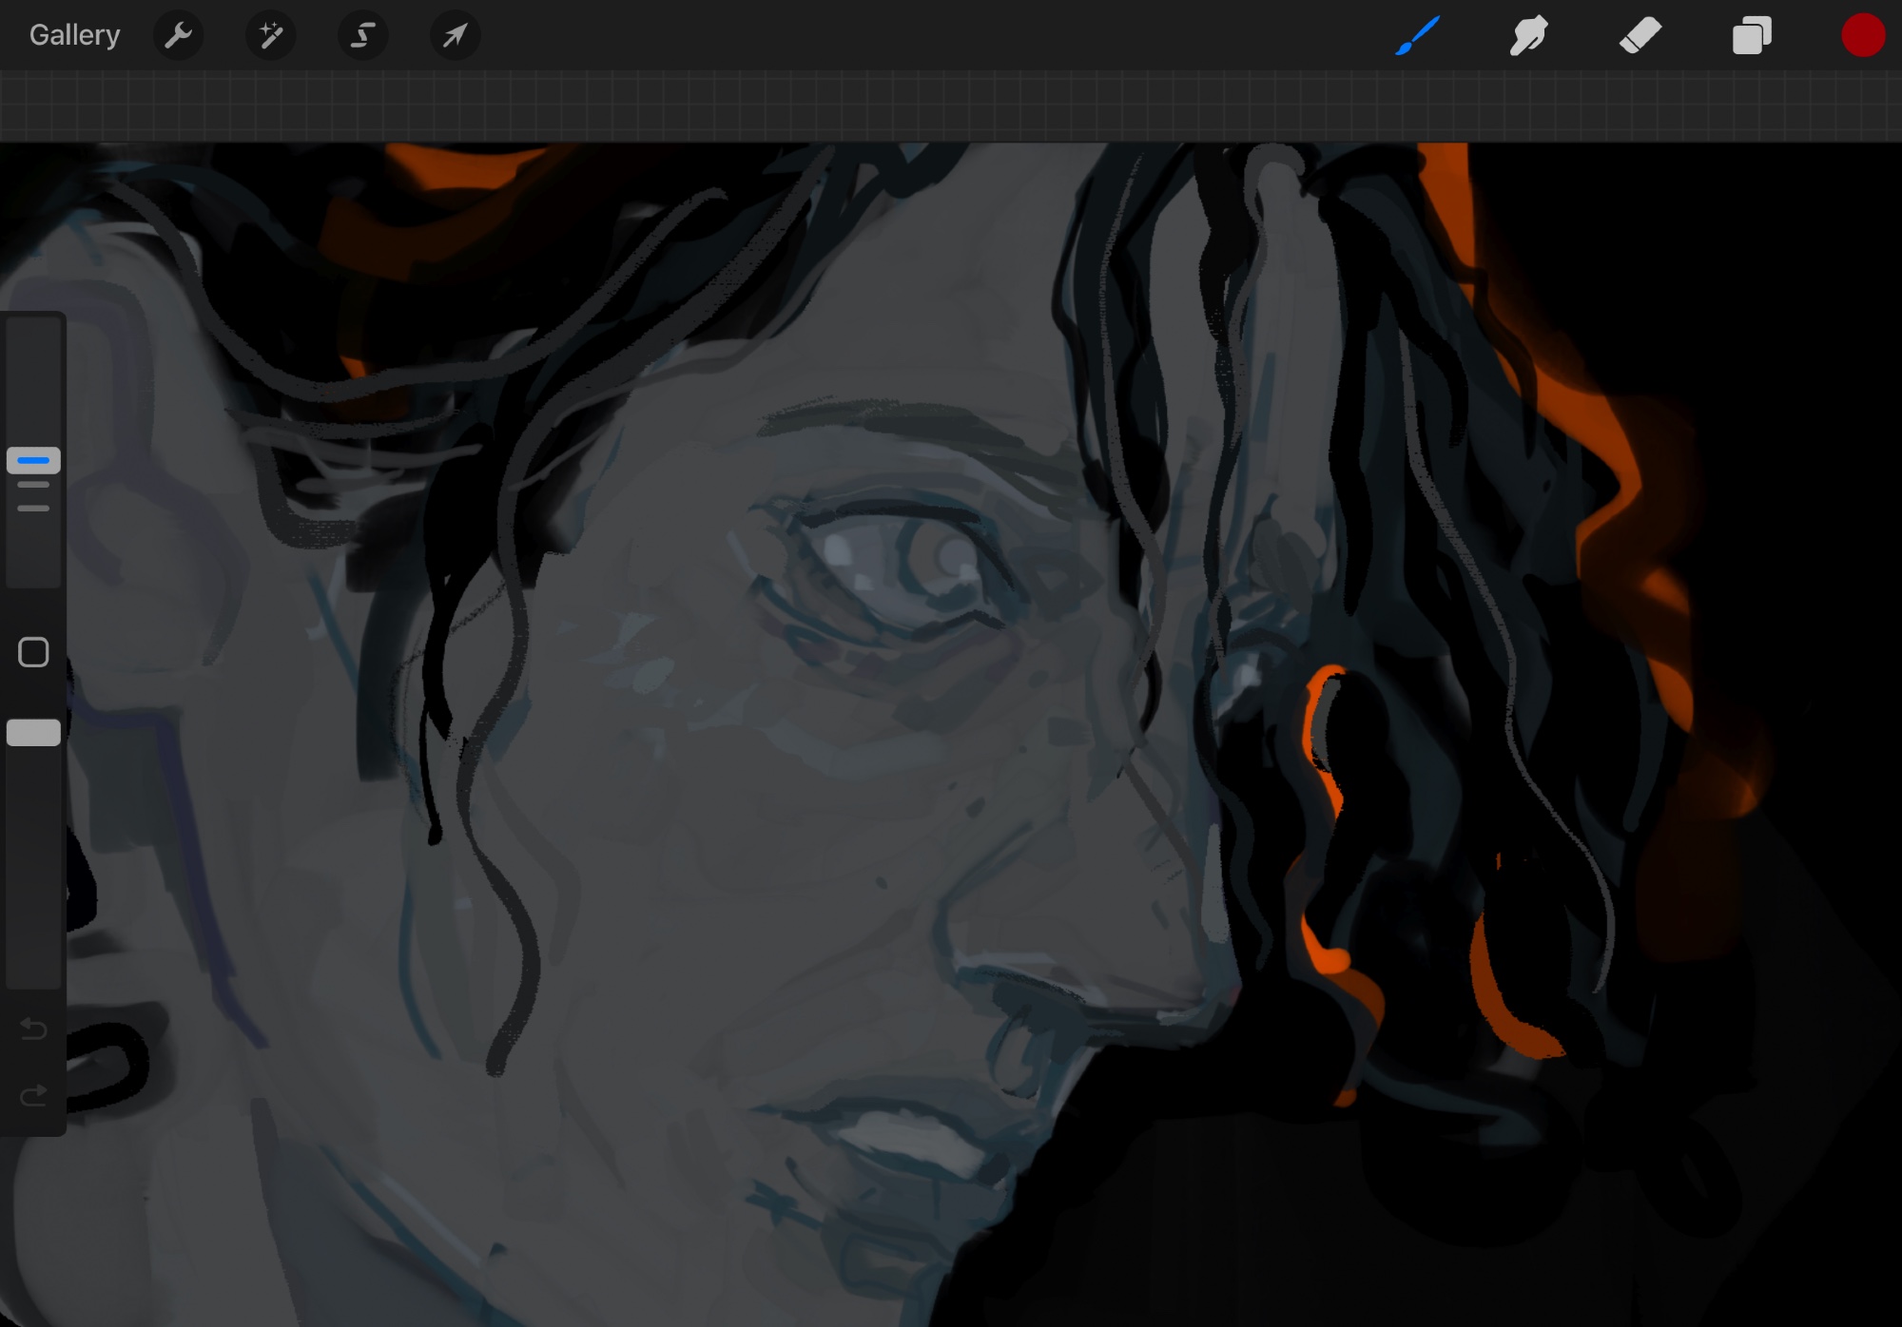Image resolution: width=1902 pixels, height=1327 pixels.
Task: Open the Actions wrench menu
Action: 178,36
